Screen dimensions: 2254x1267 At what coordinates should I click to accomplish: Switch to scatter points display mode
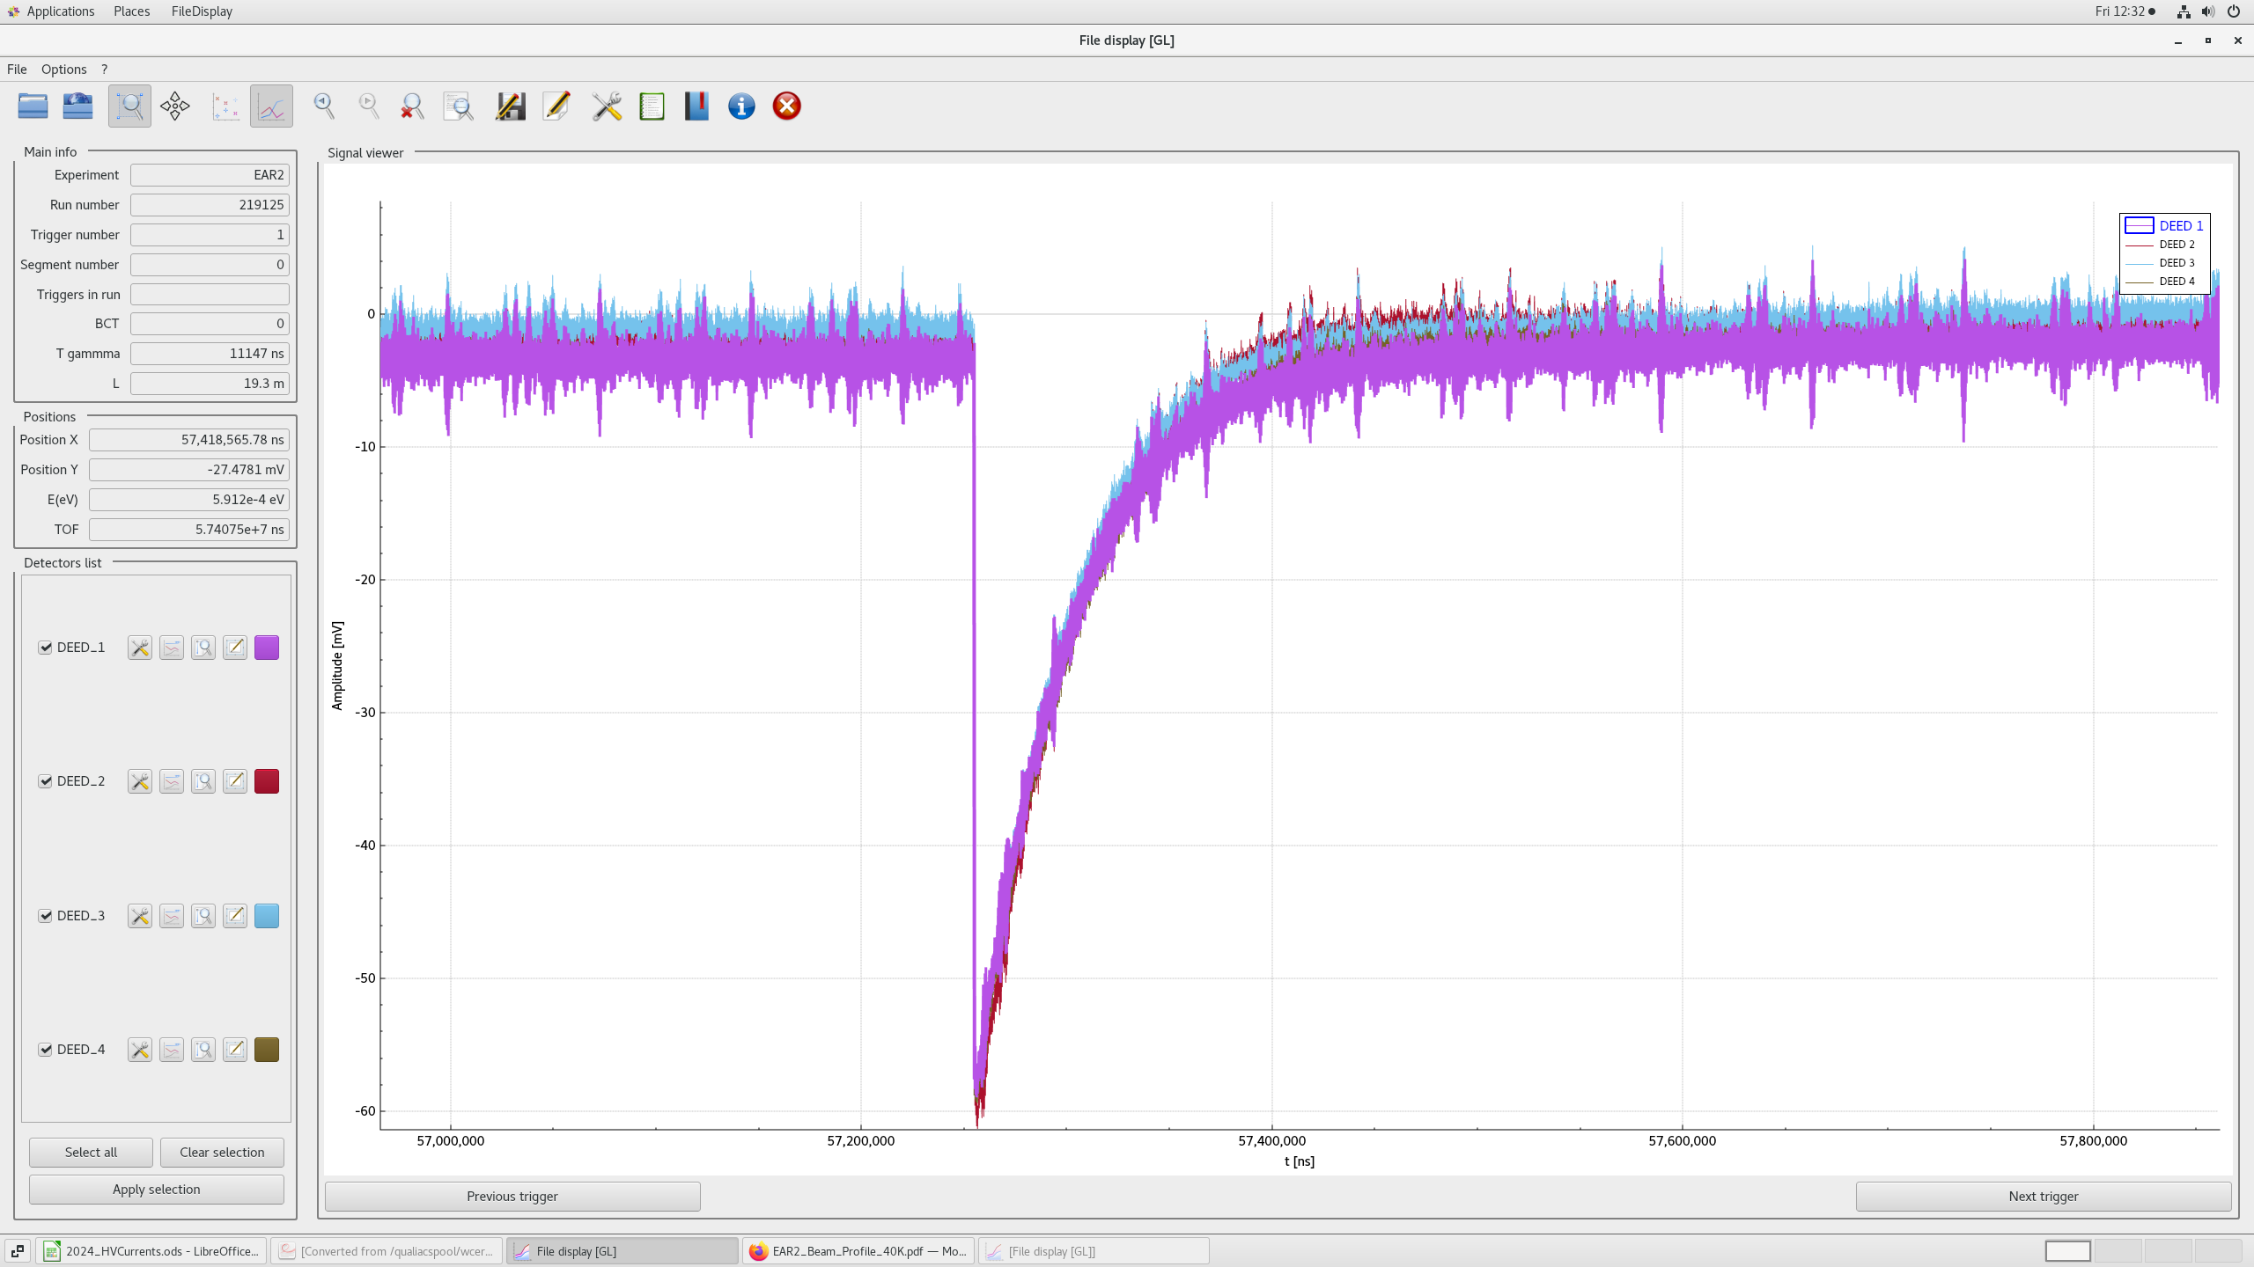click(225, 106)
